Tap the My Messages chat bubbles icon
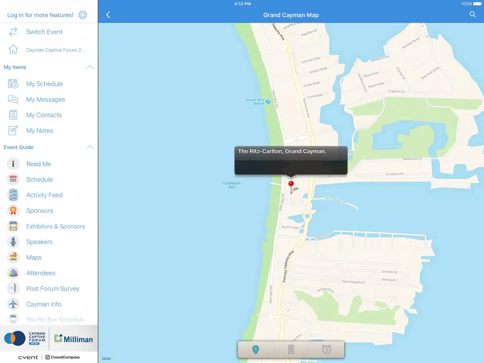 pyautogui.click(x=13, y=99)
